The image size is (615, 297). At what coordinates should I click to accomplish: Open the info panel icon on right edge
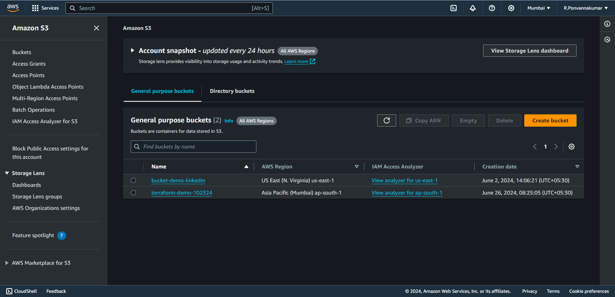pos(607,24)
